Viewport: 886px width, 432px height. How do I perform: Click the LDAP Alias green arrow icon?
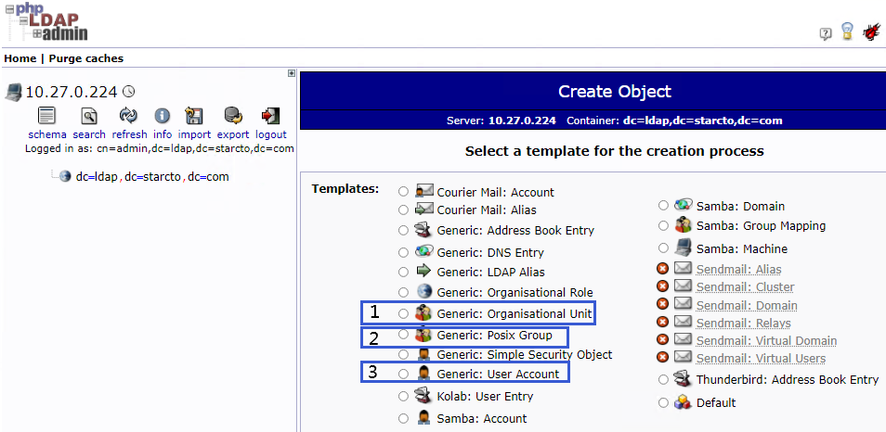[x=423, y=272]
